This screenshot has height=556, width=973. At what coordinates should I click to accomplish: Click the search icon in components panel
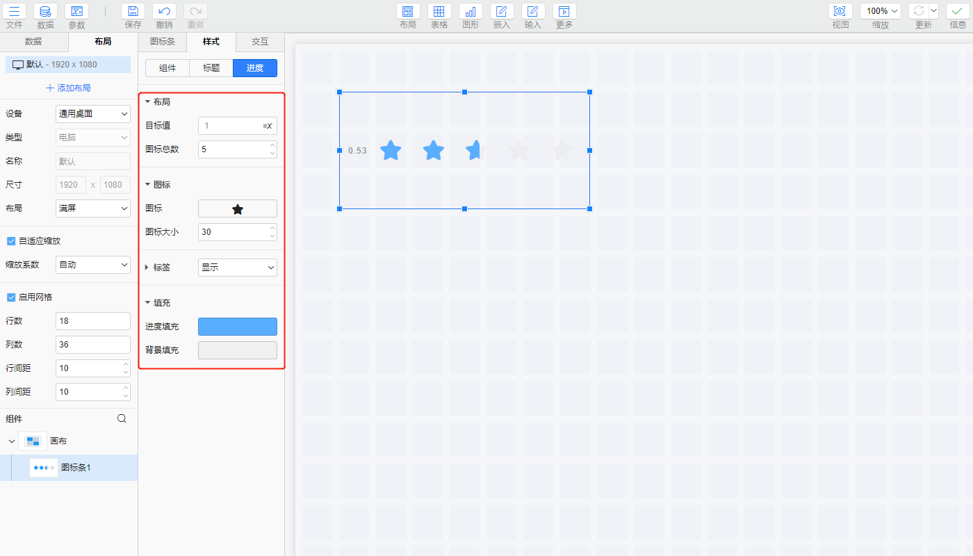tap(122, 418)
